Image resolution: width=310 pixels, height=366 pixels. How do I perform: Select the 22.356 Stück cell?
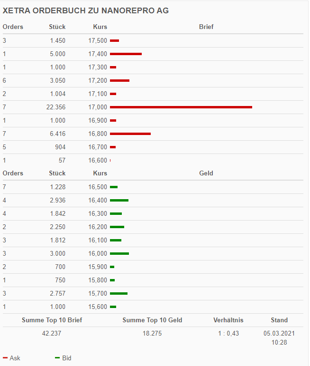[56, 107]
